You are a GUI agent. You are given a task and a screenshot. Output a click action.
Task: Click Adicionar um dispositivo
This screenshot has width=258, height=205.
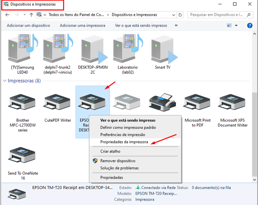(x=28, y=26)
